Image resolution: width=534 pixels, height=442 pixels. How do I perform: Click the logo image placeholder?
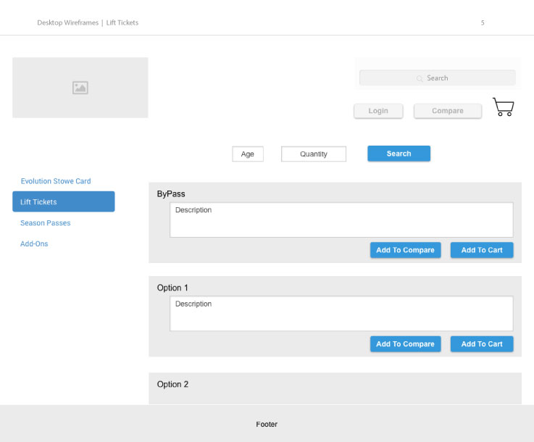point(80,88)
